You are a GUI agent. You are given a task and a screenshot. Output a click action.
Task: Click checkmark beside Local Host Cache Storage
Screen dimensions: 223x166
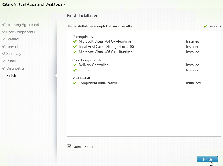click(75, 47)
